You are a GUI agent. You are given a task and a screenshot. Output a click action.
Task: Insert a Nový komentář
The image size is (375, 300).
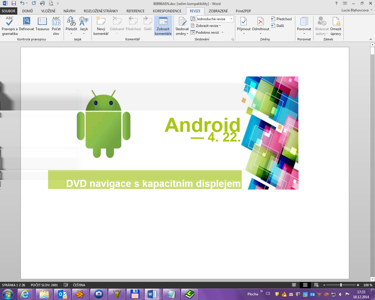click(x=101, y=26)
